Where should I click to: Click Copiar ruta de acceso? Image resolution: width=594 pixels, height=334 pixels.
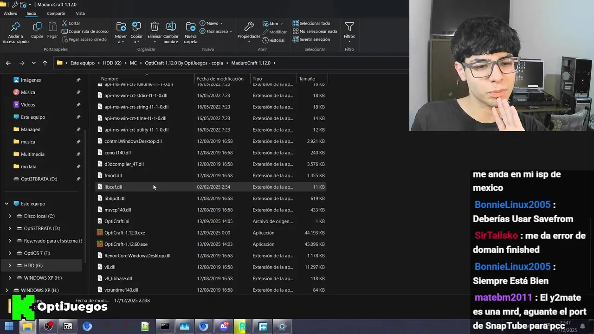[85, 32]
